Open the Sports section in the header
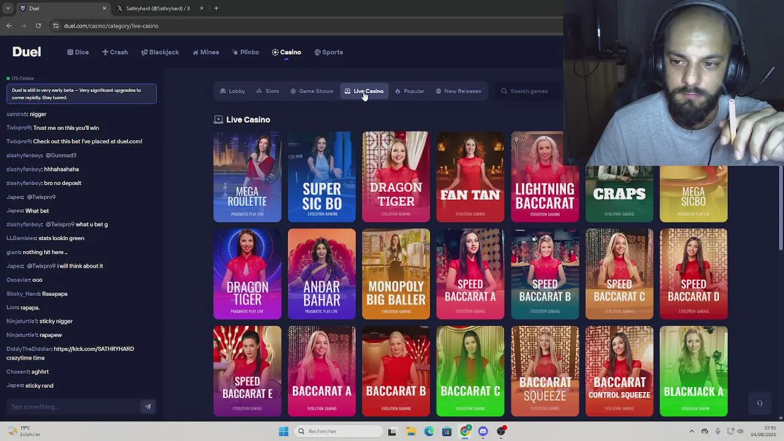 (328, 52)
